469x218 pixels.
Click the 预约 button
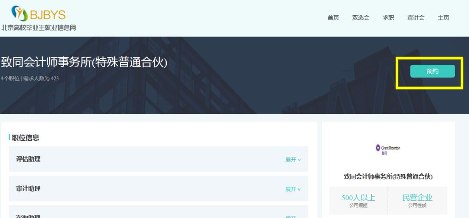click(433, 71)
